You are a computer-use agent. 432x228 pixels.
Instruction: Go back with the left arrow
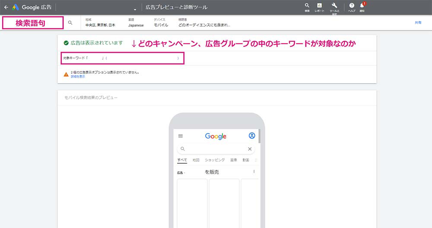(x=6, y=7)
